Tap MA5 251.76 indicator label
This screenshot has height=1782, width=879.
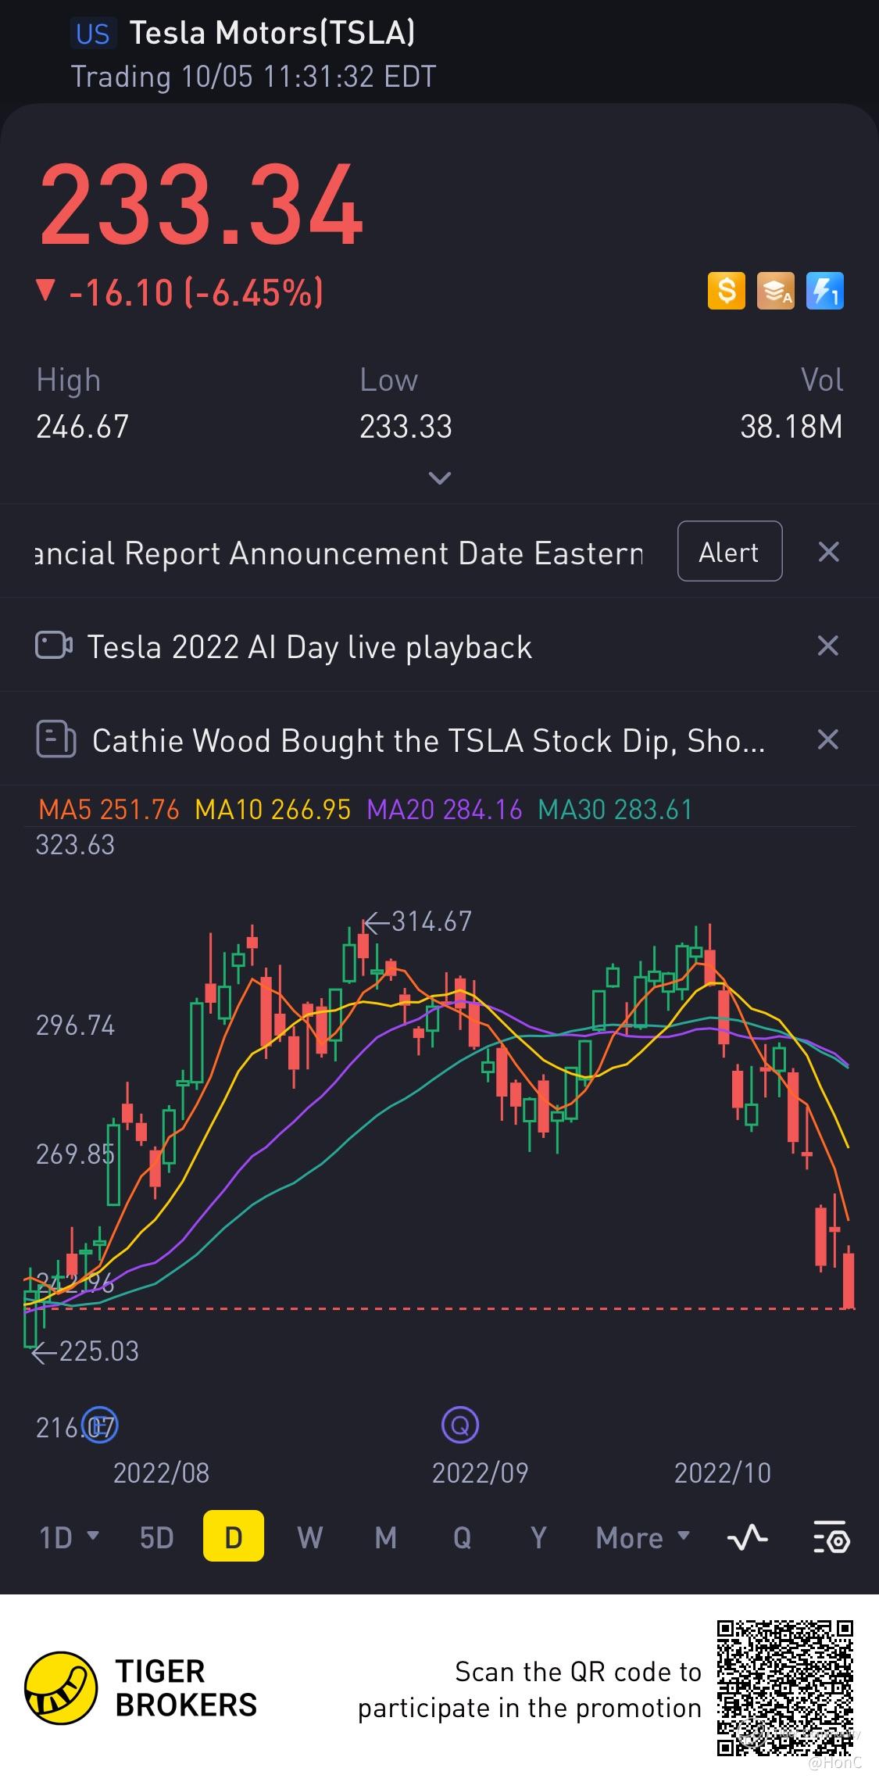[x=109, y=810]
